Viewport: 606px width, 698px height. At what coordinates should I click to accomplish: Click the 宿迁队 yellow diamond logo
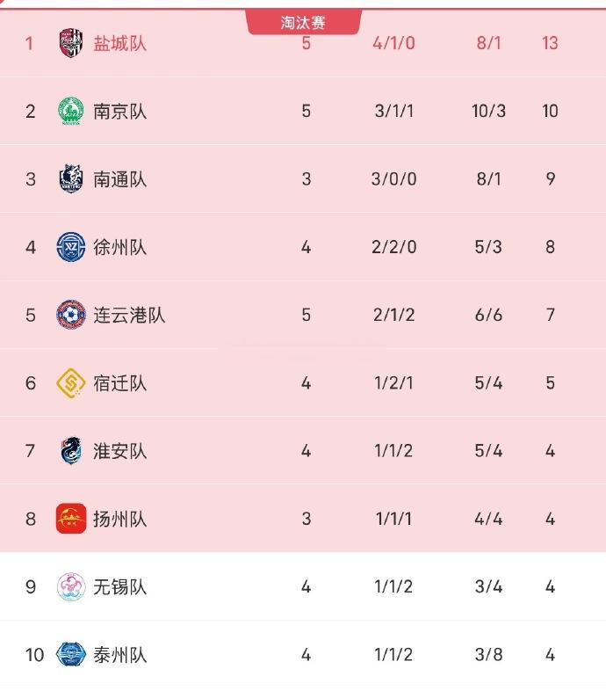pyautogui.click(x=71, y=382)
